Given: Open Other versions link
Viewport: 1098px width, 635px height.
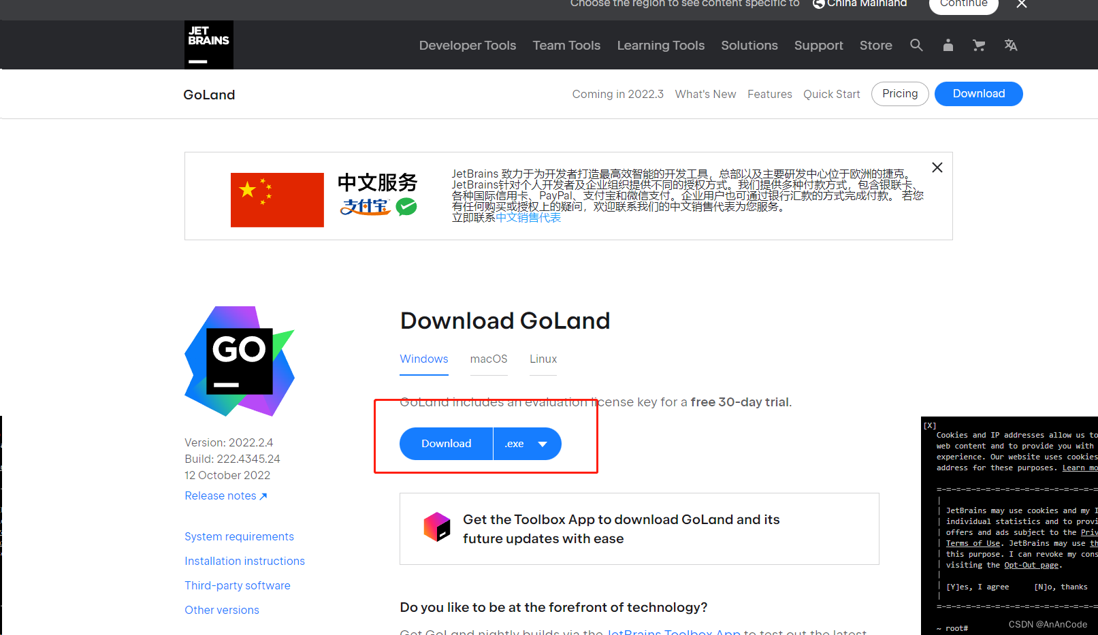Looking at the screenshot, I should coord(222,610).
